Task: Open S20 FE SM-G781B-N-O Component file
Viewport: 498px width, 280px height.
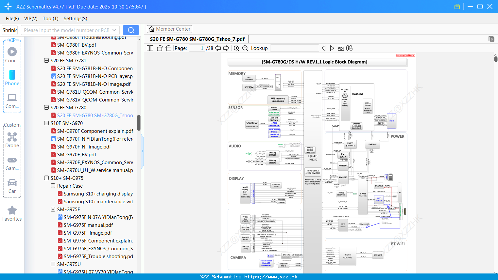Action: pos(92,69)
